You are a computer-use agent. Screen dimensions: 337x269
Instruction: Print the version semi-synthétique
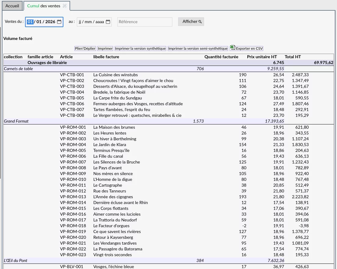pyautogui.click(x=198, y=48)
